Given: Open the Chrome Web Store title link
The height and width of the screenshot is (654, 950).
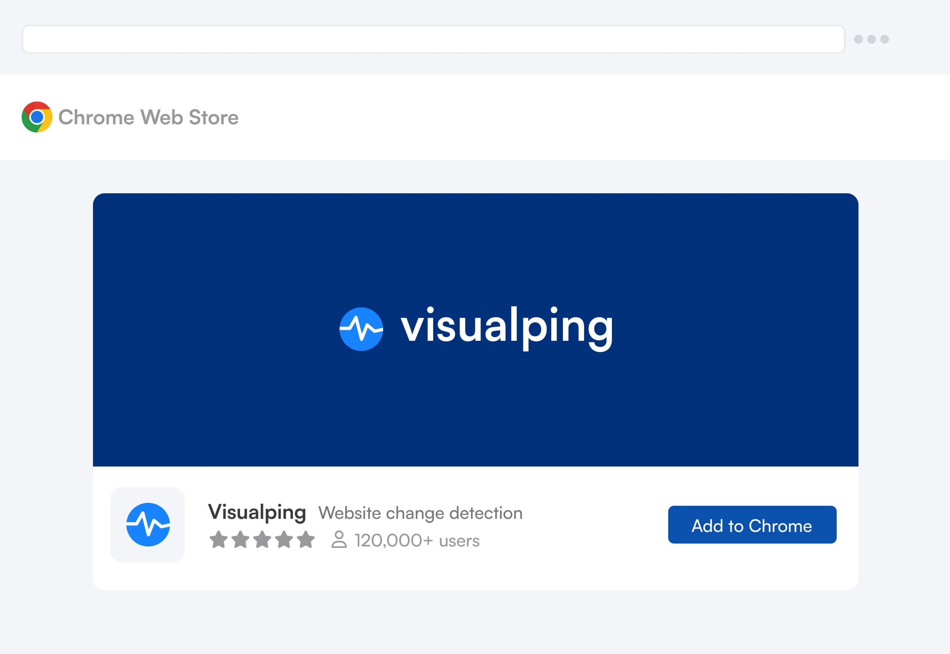Looking at the screenshot, I should 148,117.
